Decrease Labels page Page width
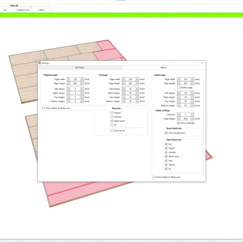The image size is (243, 243). coord(179,80)
